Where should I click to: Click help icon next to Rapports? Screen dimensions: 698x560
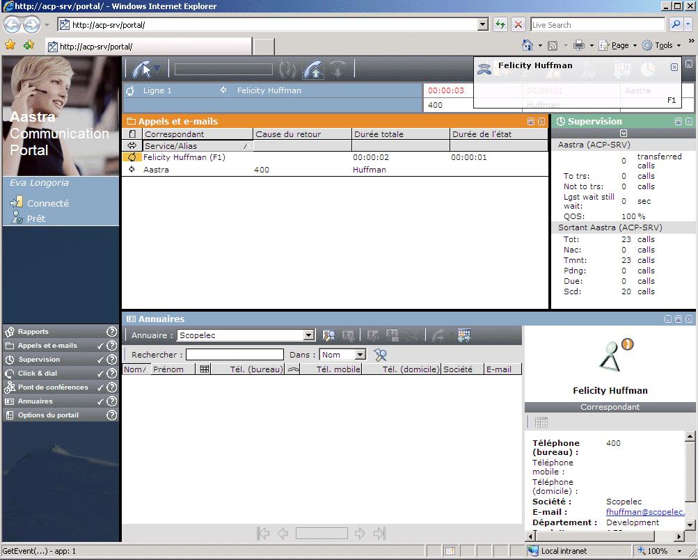click(111, 332)
